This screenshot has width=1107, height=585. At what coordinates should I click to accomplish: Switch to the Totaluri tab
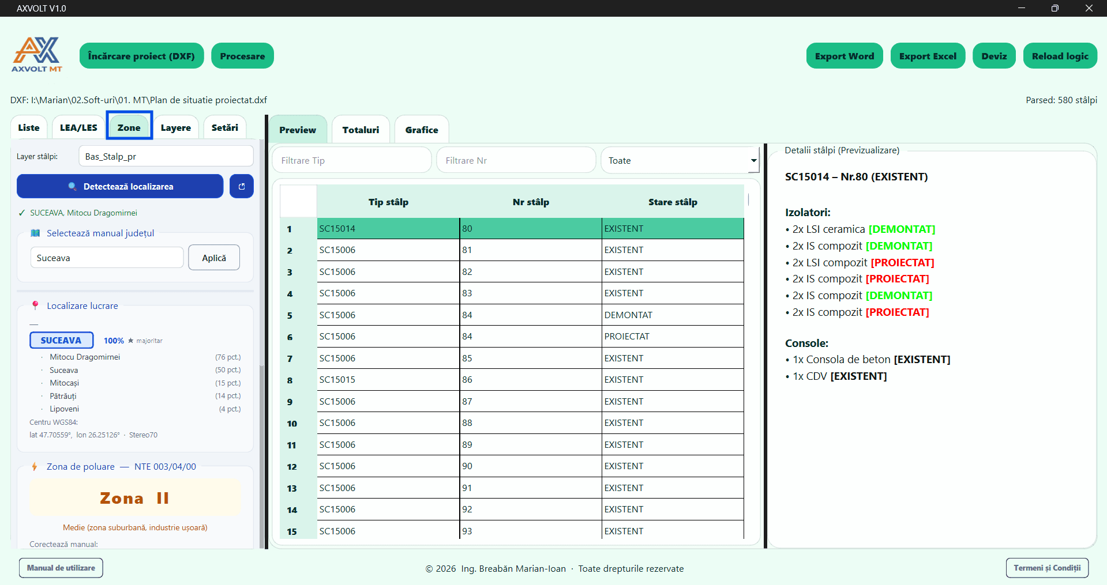pos(361,130)
